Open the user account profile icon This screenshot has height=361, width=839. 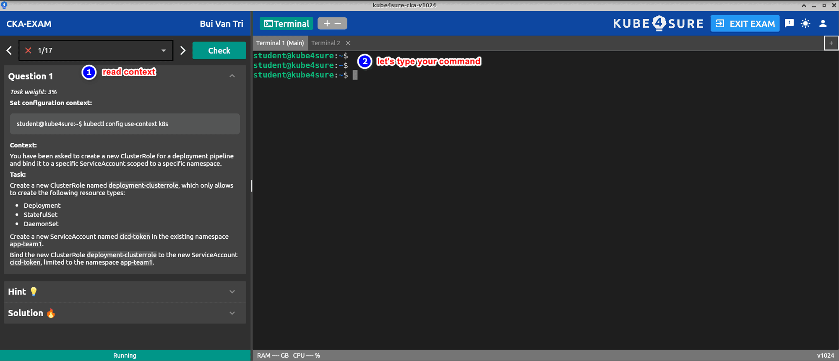pos(823,23)
